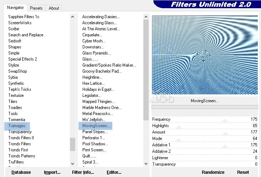Open the Editor... button
This screenshot has width=261, height=177.
[114, 172]
